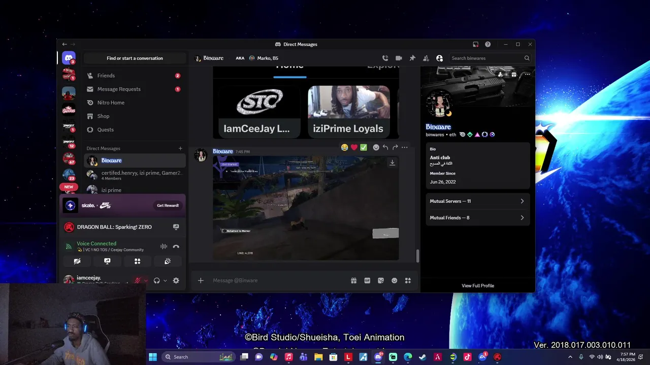This screenshot has width=650, height=365.
Task: Click the Search binwares field
Action: coord(490,58)
